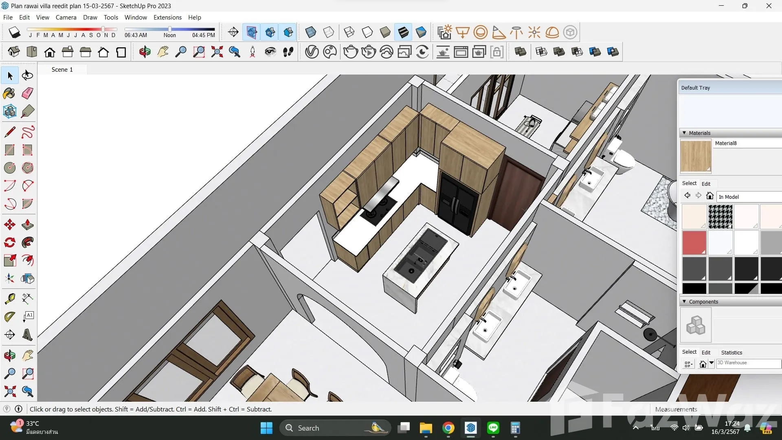
Task: Select the Orbit tool in top toolbar
Action: [145, 52]
